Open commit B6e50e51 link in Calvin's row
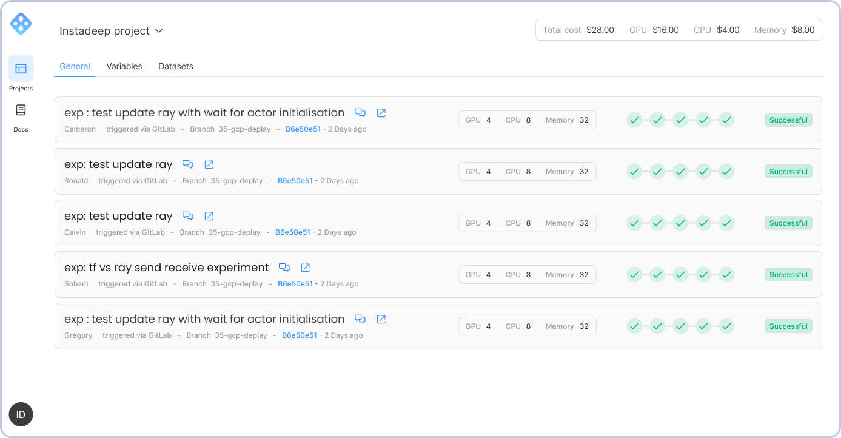Image resolution: width=841 pixels, height=438 pixels. [293, 232]
